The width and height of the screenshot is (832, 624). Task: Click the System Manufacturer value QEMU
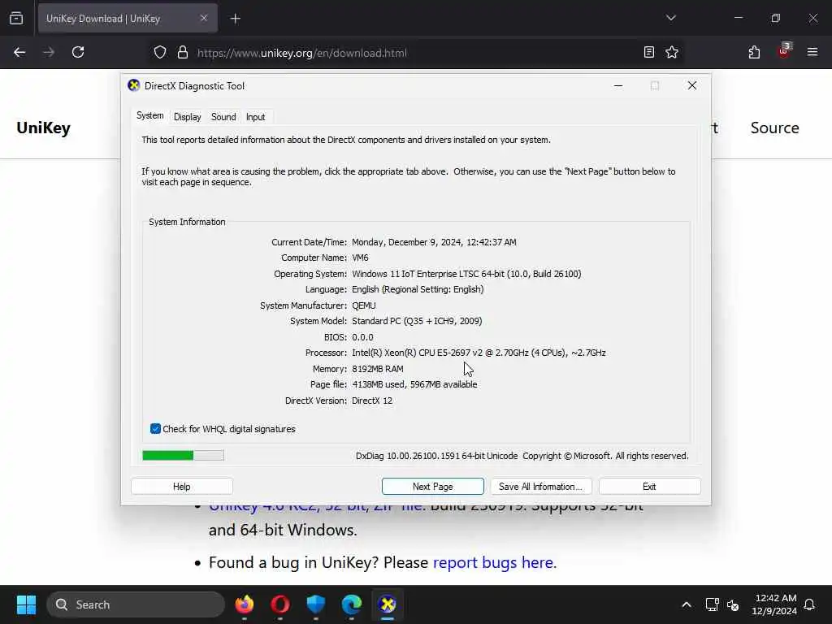[x=364, y=305]
